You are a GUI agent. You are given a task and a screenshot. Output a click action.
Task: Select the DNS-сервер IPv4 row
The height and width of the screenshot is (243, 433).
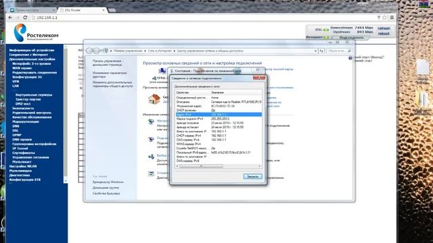pyautogui.click(x=219, y=140)
